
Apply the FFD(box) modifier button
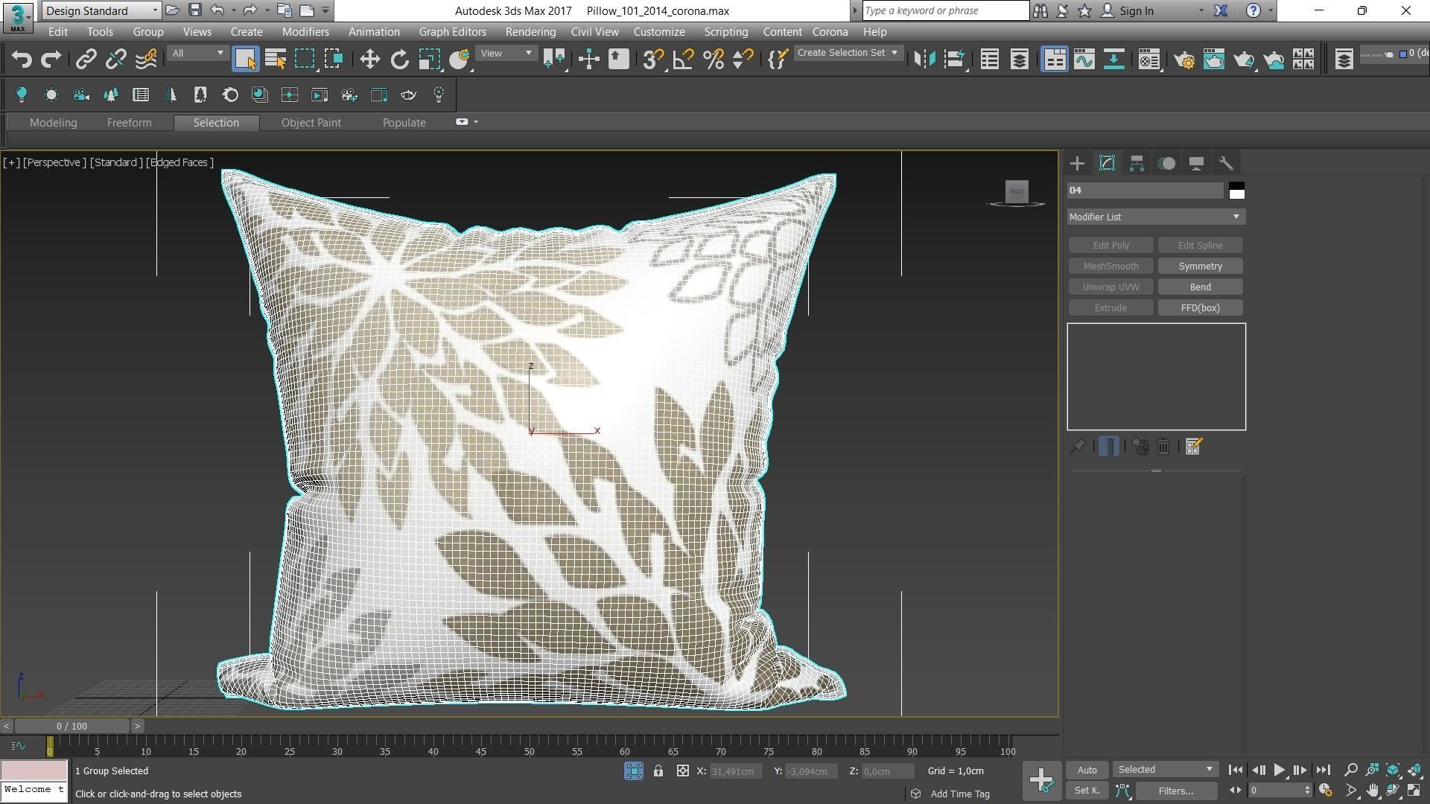1200,308
